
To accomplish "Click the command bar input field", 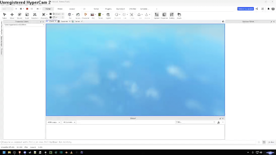I will click(x=129, y=142).
